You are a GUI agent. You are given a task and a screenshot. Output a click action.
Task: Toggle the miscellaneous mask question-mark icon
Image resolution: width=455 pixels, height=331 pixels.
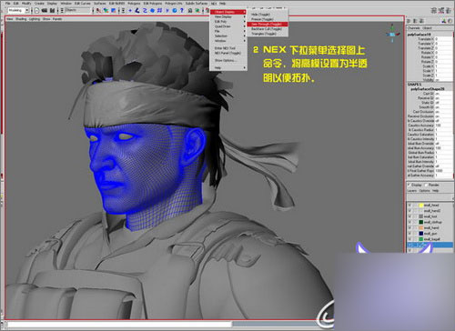pyautogui.click(x=182, y=11)
